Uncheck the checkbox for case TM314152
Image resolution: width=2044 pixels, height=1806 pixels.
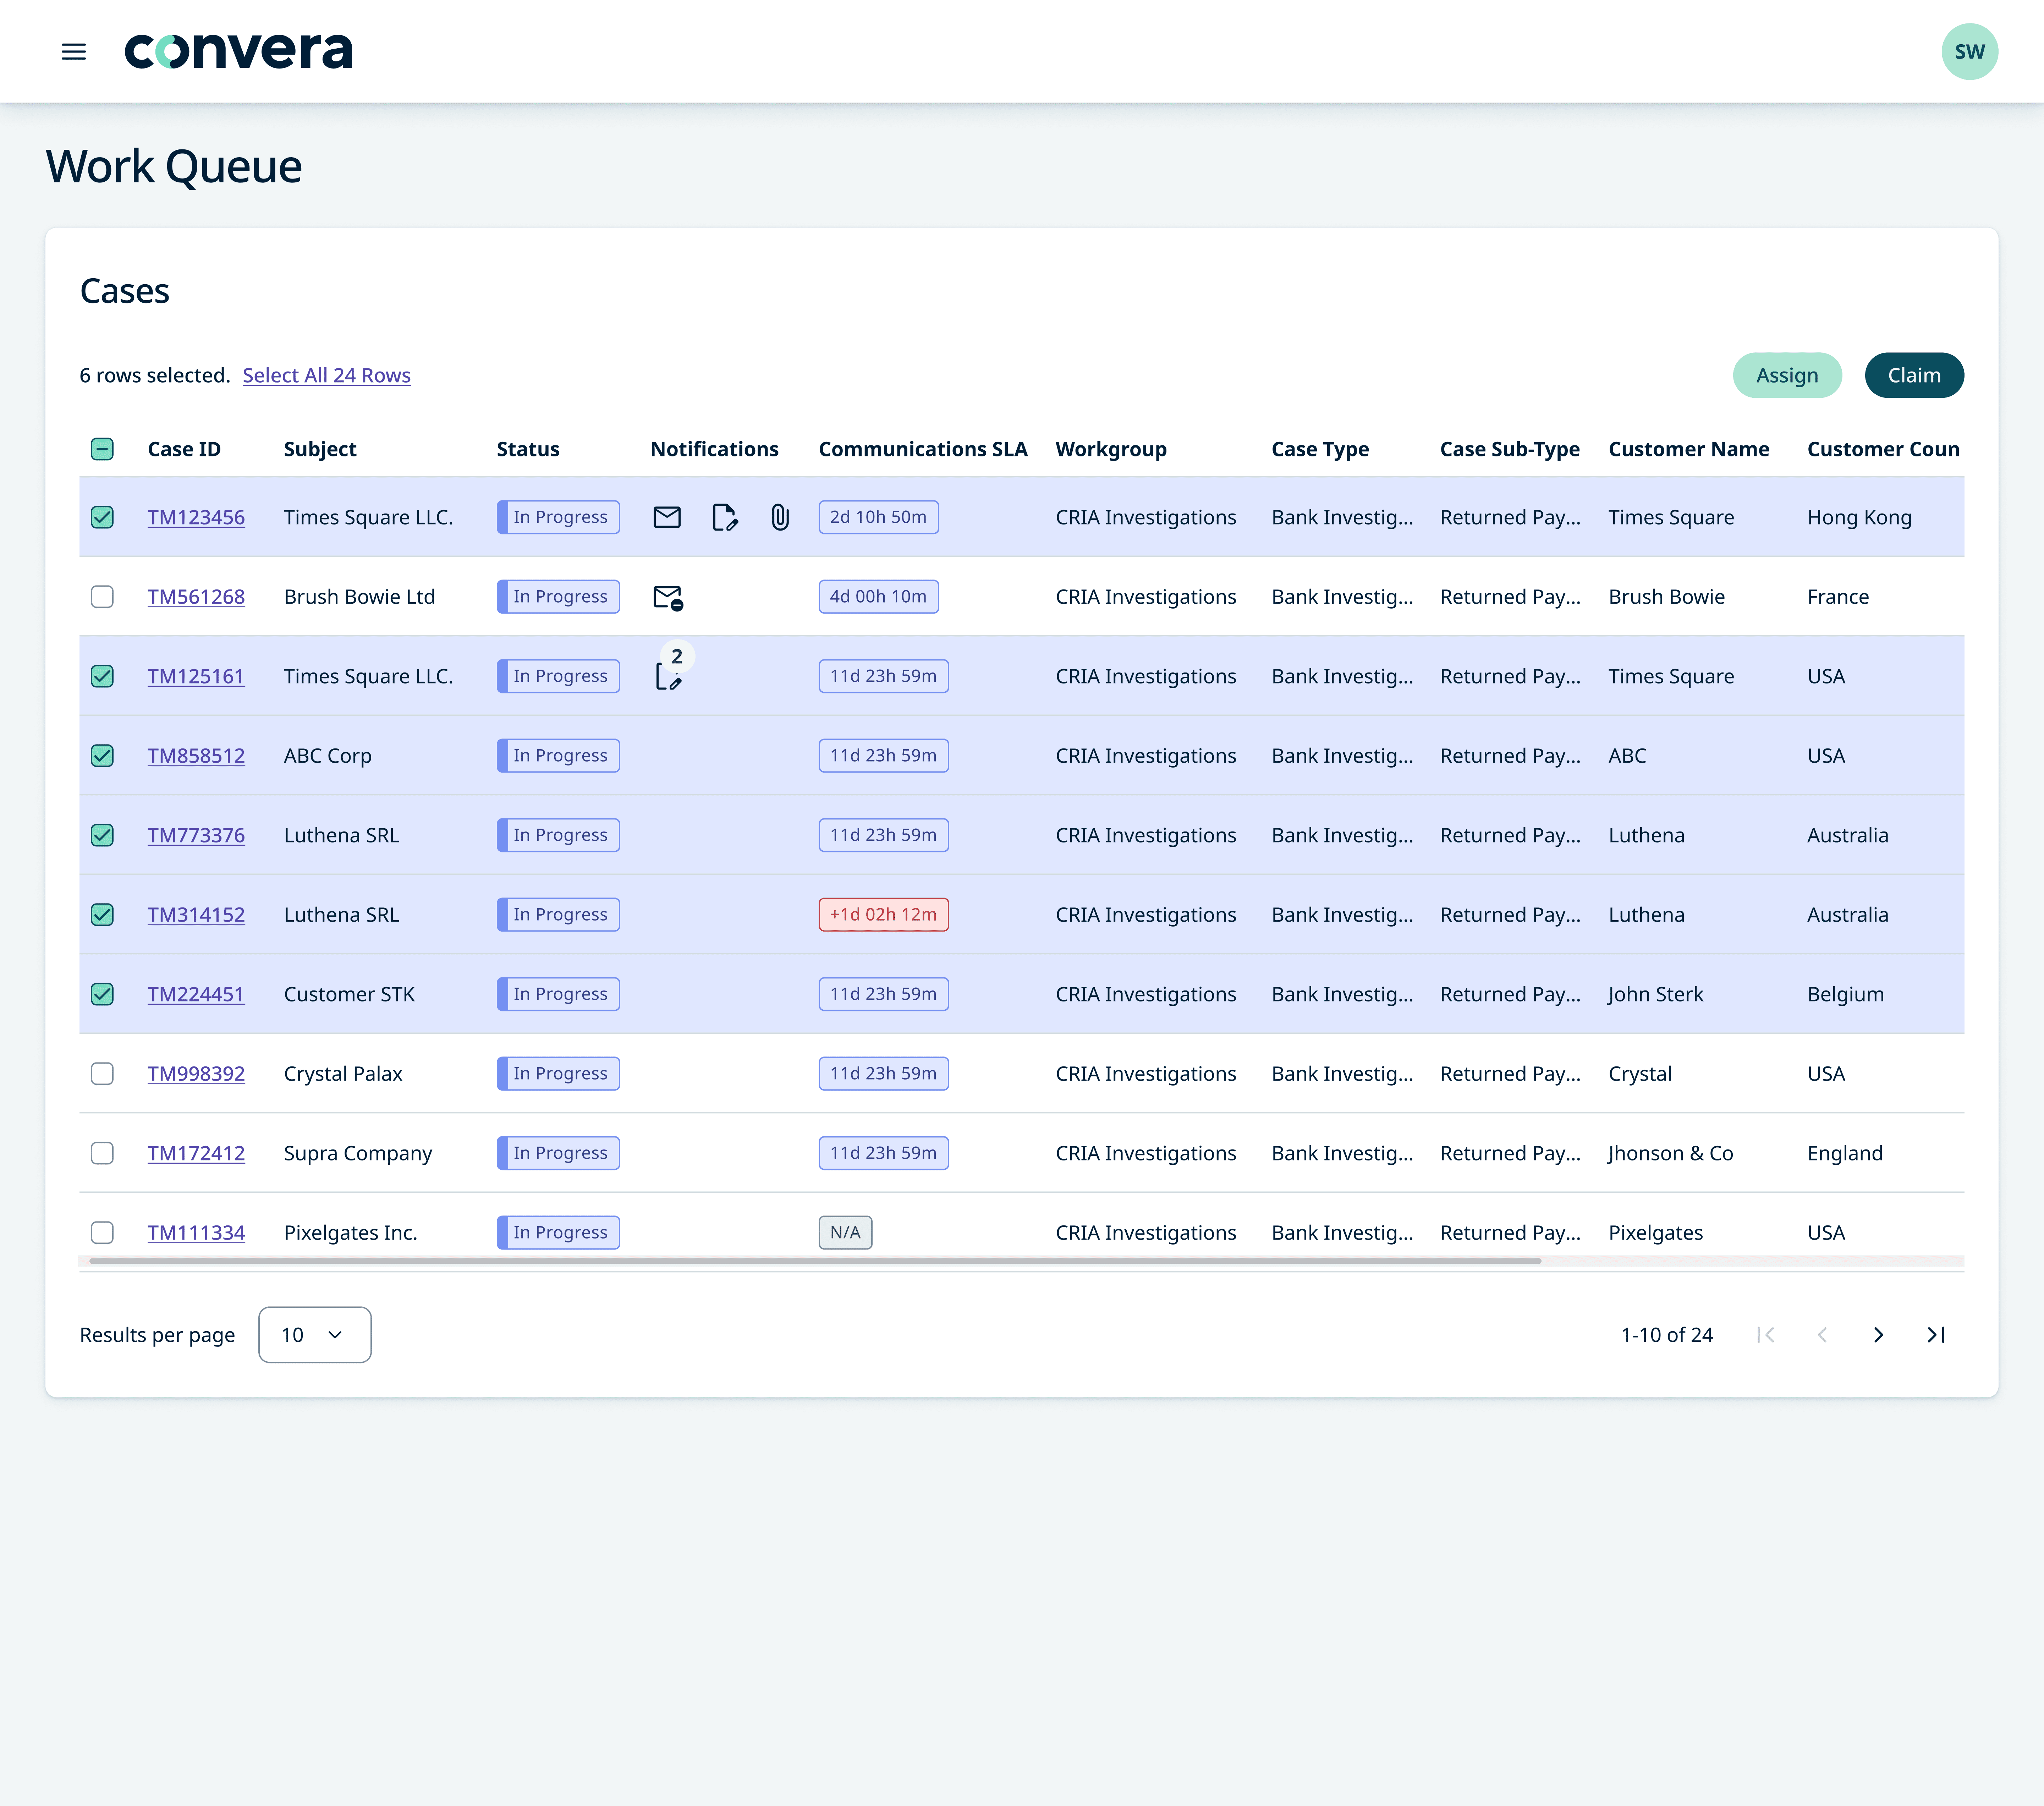102,915
